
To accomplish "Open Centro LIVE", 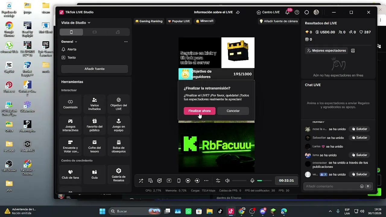I will [x=268, y=12].
